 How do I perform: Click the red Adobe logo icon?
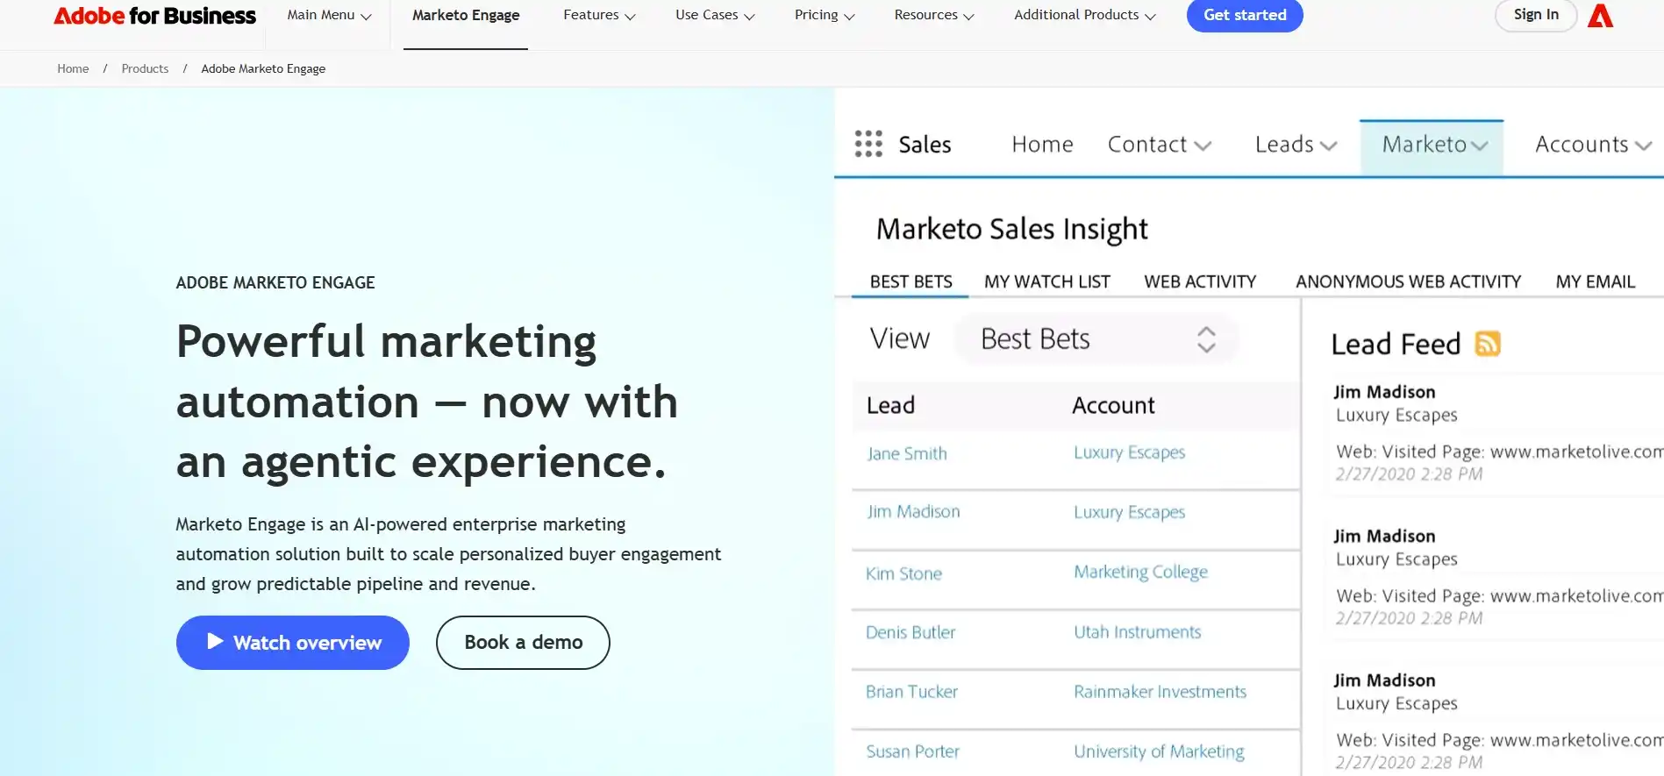[x=1600, y=16]
